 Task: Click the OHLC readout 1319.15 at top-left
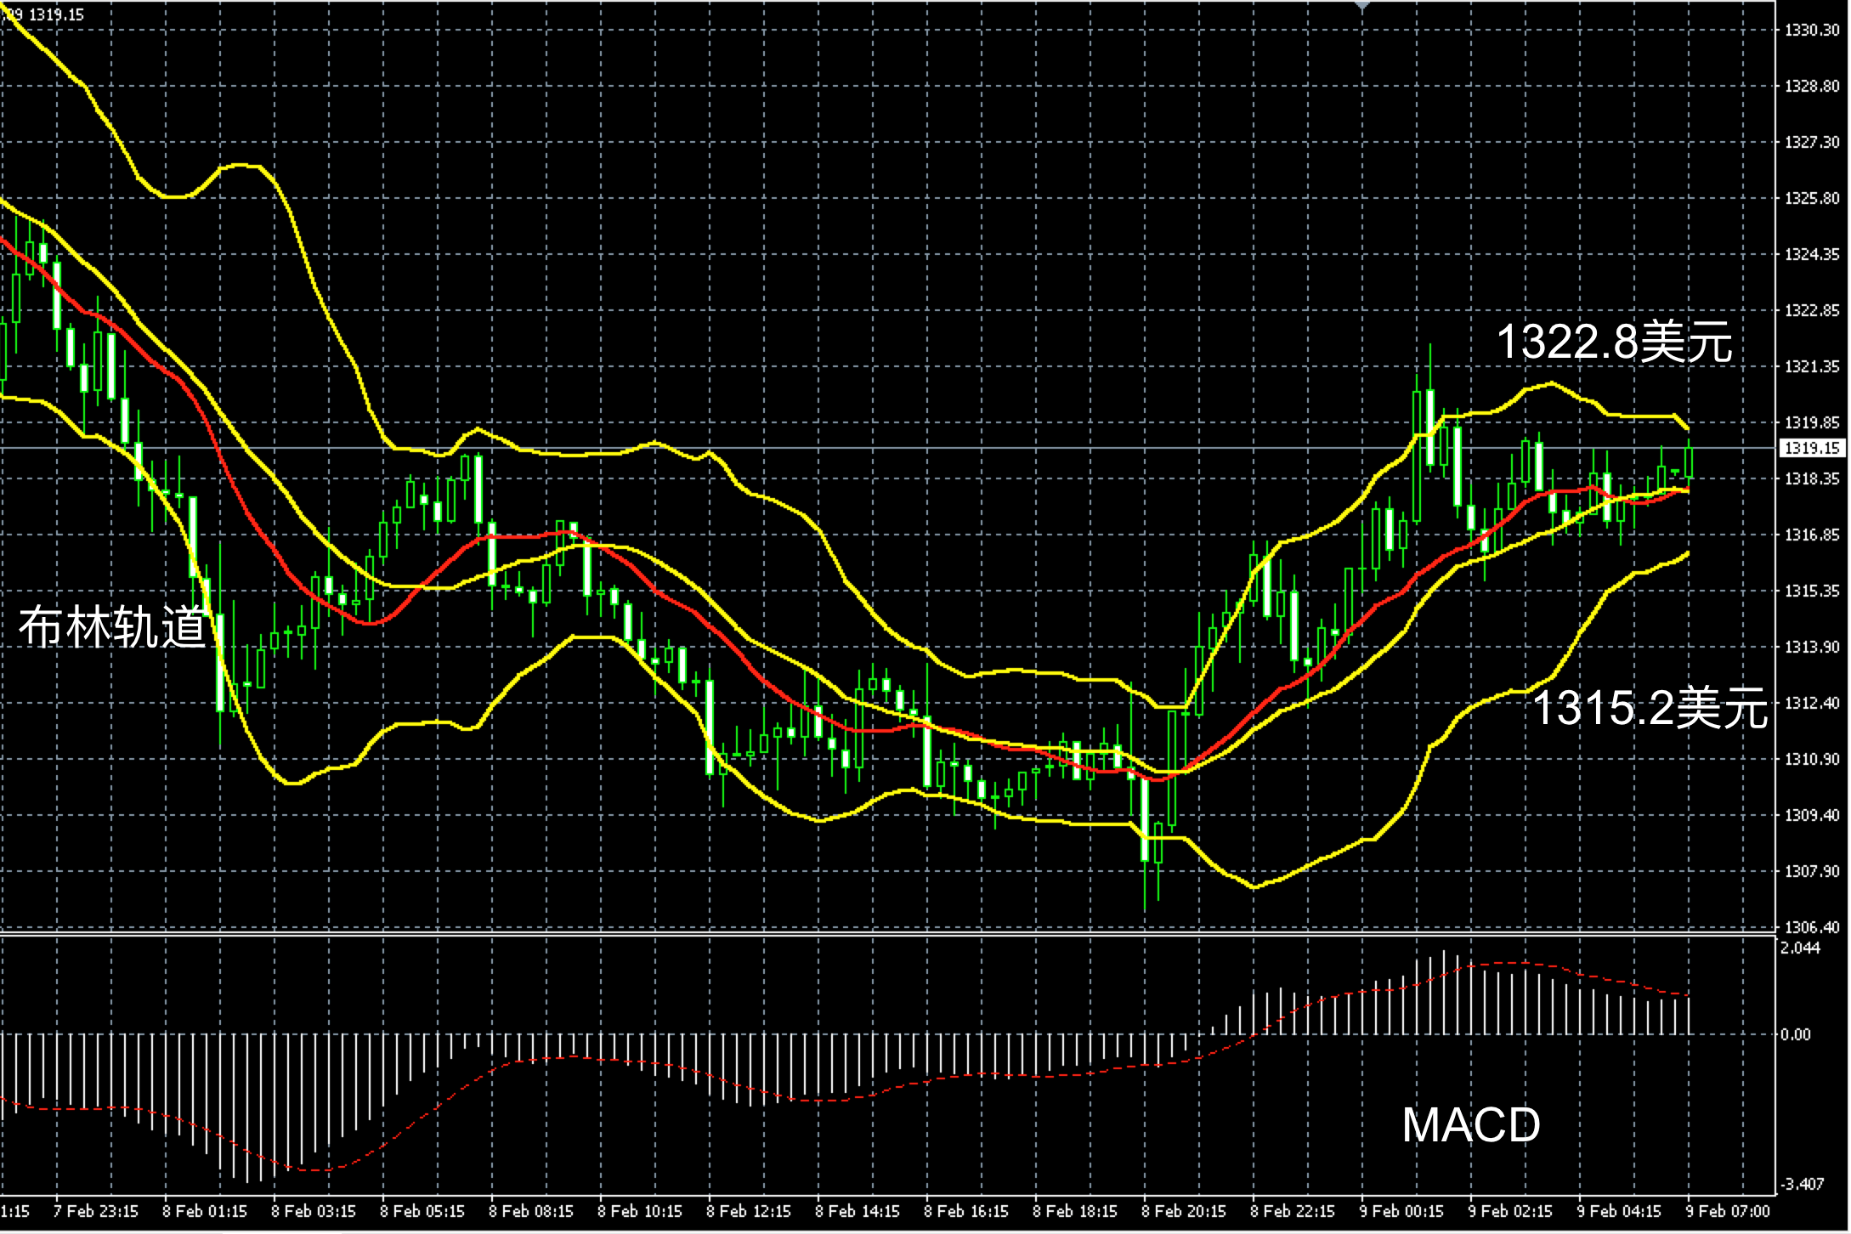(x=56, y=15)
